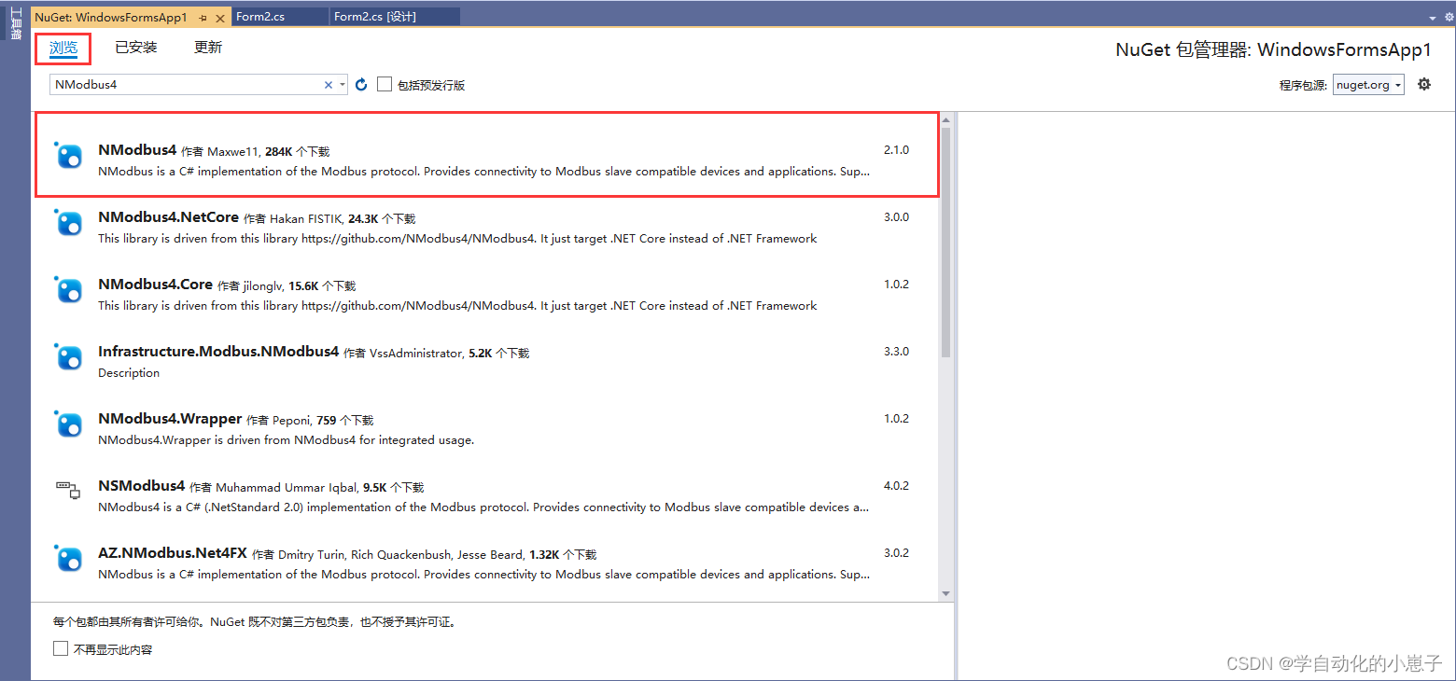Viewport: 1456px width, 681px height.
Task: Click the list scroll down arrow
Action: [x=945, y=593]
